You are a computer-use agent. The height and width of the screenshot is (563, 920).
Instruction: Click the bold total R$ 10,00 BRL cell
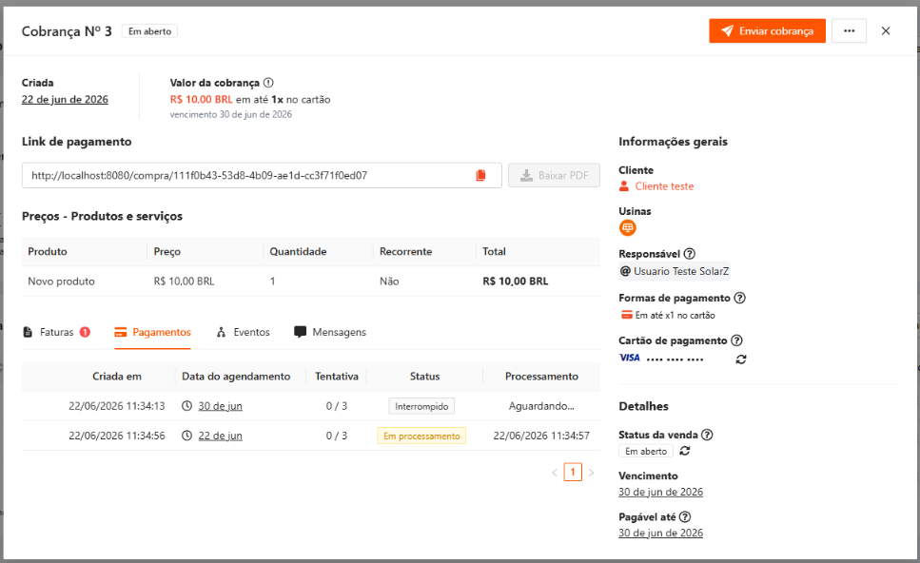[515, 281]
